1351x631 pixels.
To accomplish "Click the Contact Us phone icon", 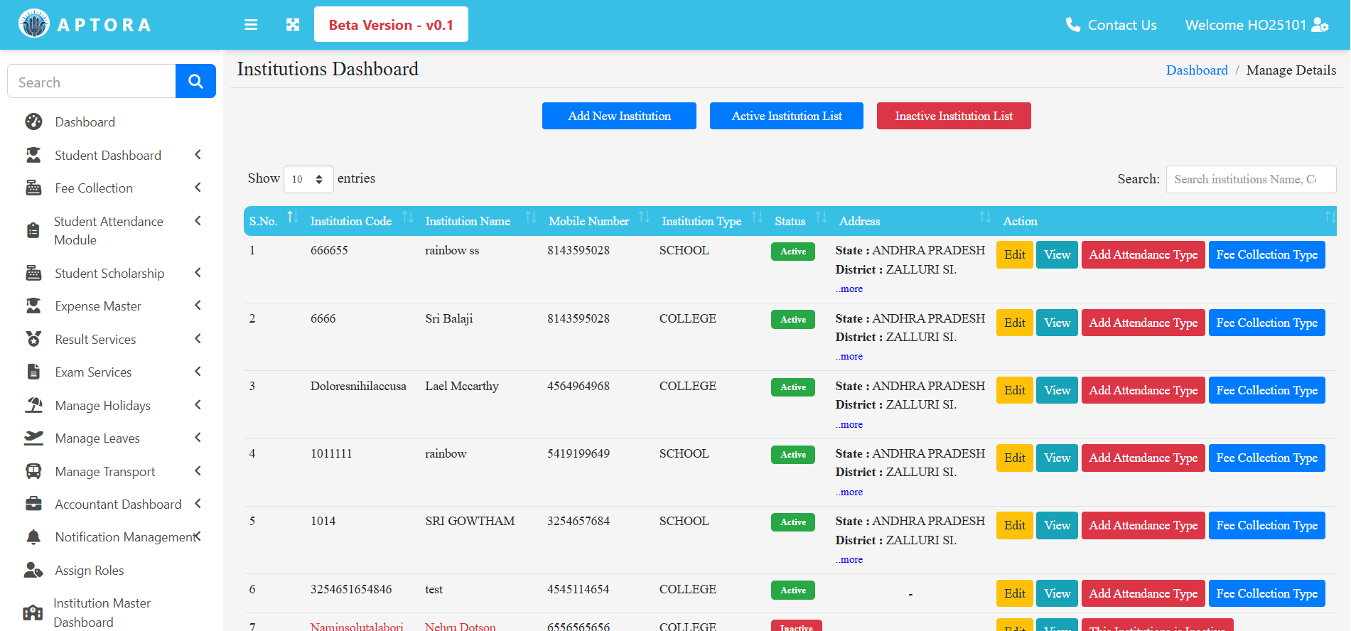I will 1073,25.
